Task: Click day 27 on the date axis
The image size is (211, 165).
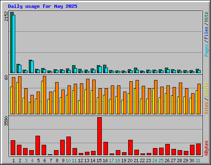Action: click(173, 160)
